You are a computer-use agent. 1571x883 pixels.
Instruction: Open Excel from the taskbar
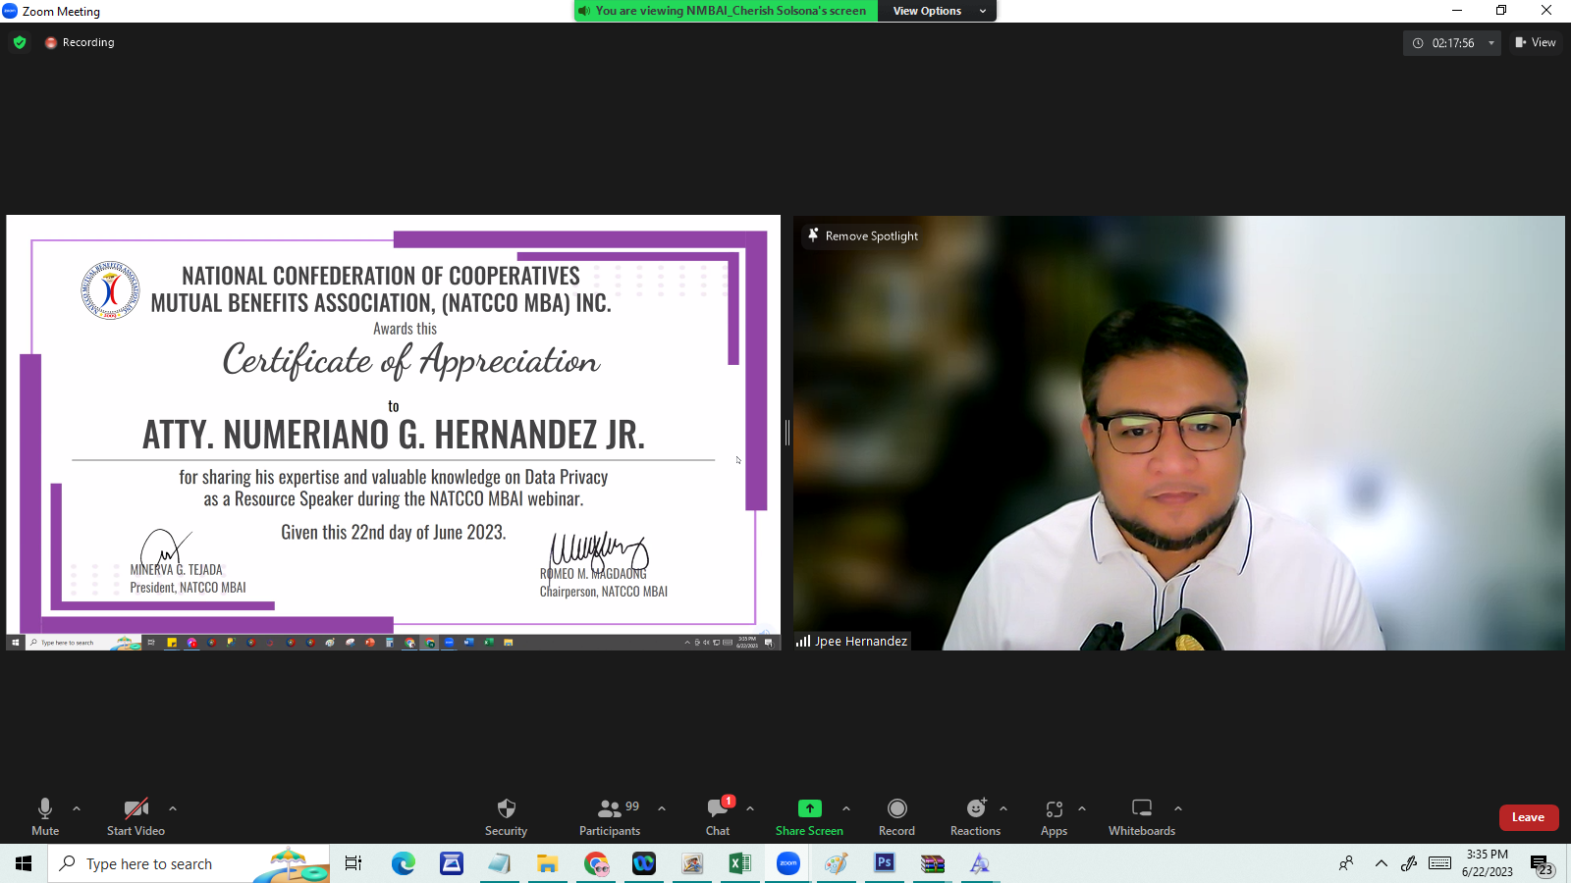click(x=739, y=863)
